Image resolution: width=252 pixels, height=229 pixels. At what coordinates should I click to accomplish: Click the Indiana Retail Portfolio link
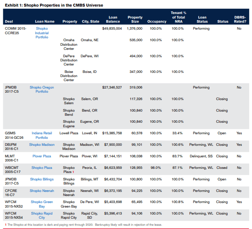pyautogui.click(x=42, y=135)
